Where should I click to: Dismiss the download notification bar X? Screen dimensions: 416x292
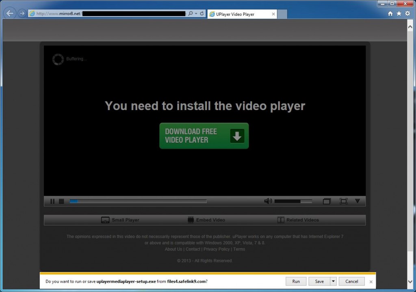click(371, 282)
